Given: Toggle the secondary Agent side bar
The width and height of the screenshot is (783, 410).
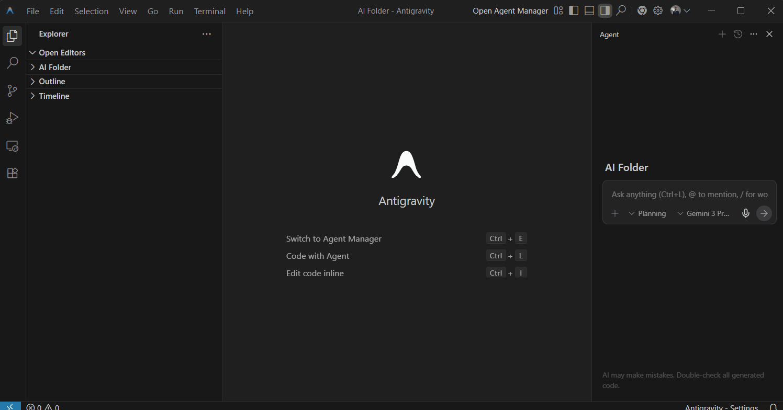Looking at the screenshot, I should coord(605,10).
